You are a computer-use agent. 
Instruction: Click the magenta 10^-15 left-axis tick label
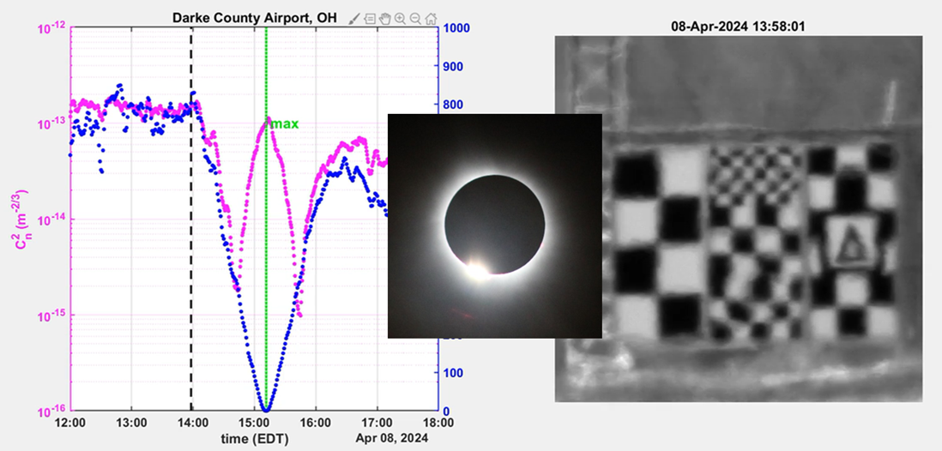[52, 316]
